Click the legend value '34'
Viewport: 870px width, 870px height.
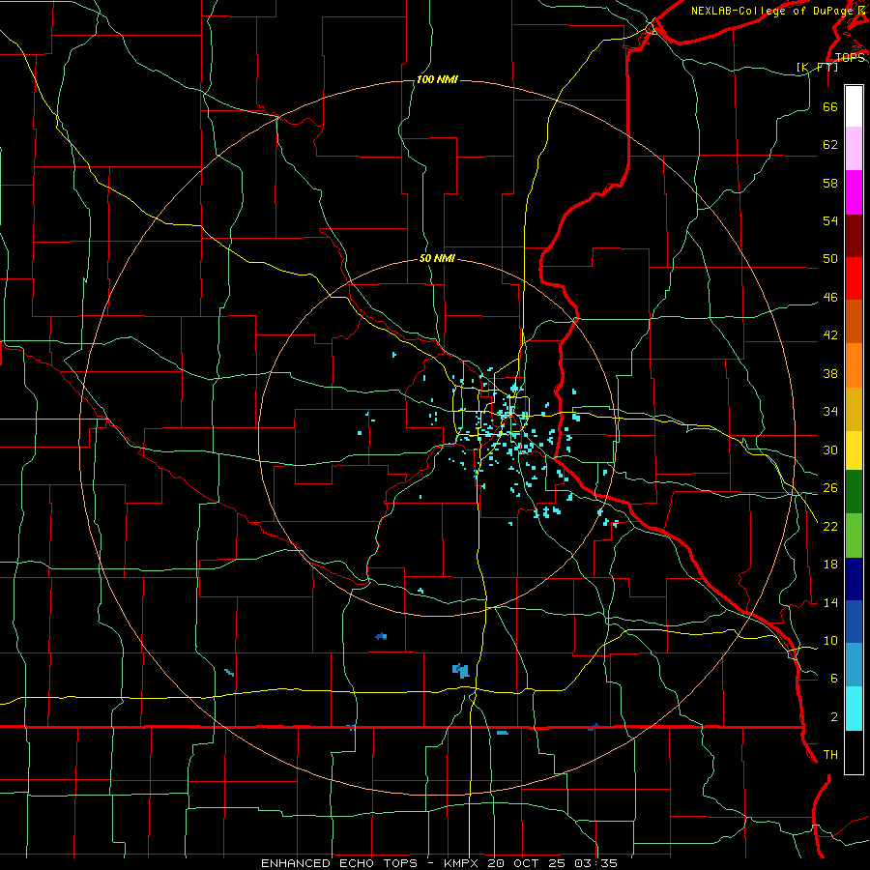830,411
